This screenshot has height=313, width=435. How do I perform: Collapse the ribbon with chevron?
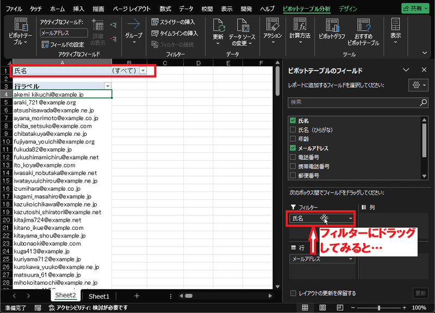click(425, 53)
